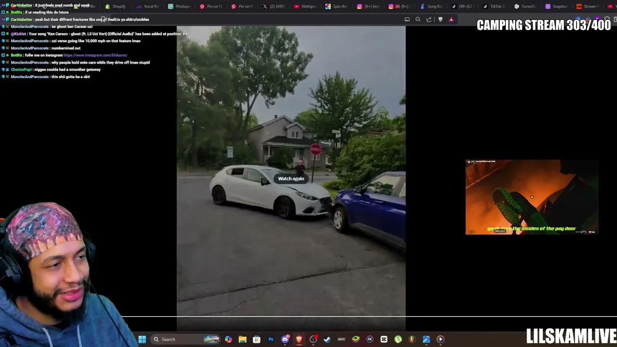Switch to the Shopify browser tab
Screen dimensions: 617x347
[116, 6]
